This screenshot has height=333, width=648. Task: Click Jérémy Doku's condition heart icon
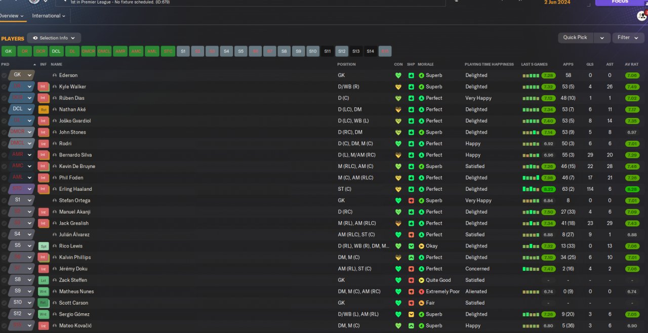point(398,269)
